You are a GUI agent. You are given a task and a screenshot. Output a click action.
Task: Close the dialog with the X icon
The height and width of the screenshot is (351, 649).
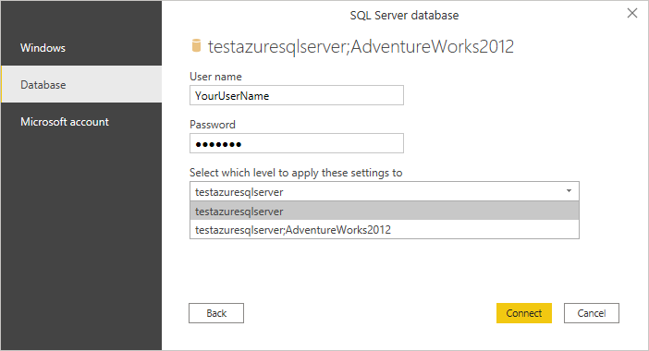click(x=632, y=13)
